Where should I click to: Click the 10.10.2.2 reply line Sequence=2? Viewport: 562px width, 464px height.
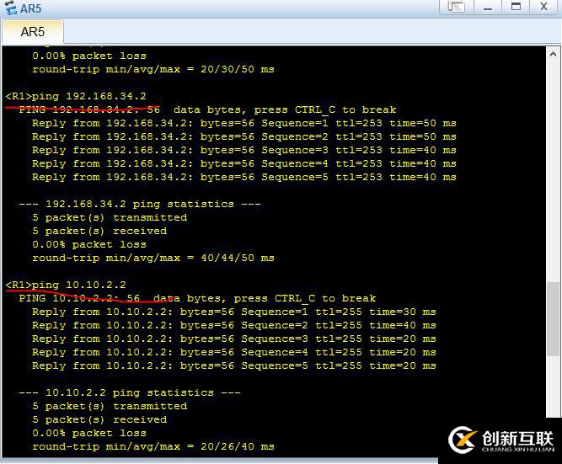[234, 326]
